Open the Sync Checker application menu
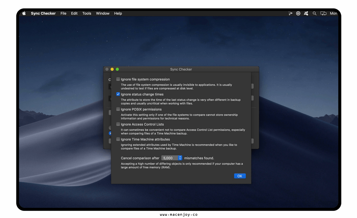The image size is (357, 218). coord(43,13)
